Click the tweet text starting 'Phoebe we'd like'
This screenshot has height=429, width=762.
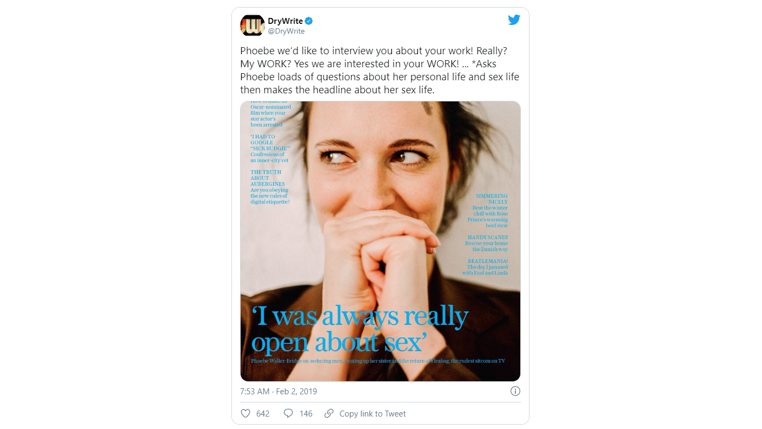[x=379, y=70]
